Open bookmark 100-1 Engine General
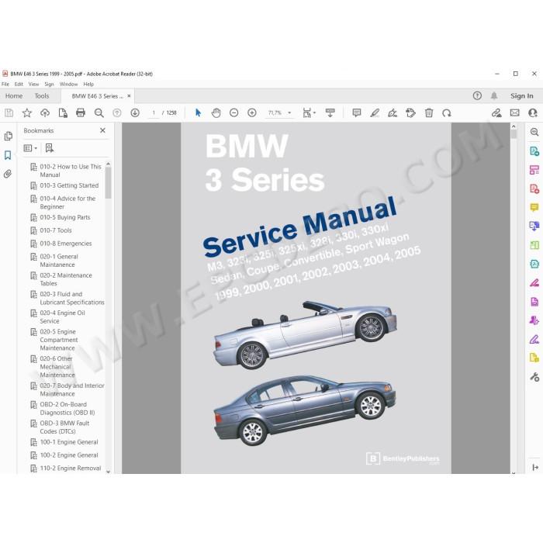The width and height of the screenshot is (543, 543). pos(69,442)
